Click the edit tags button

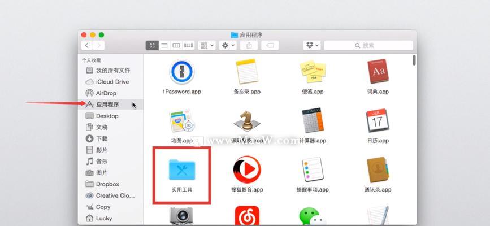tap(270, 45)
